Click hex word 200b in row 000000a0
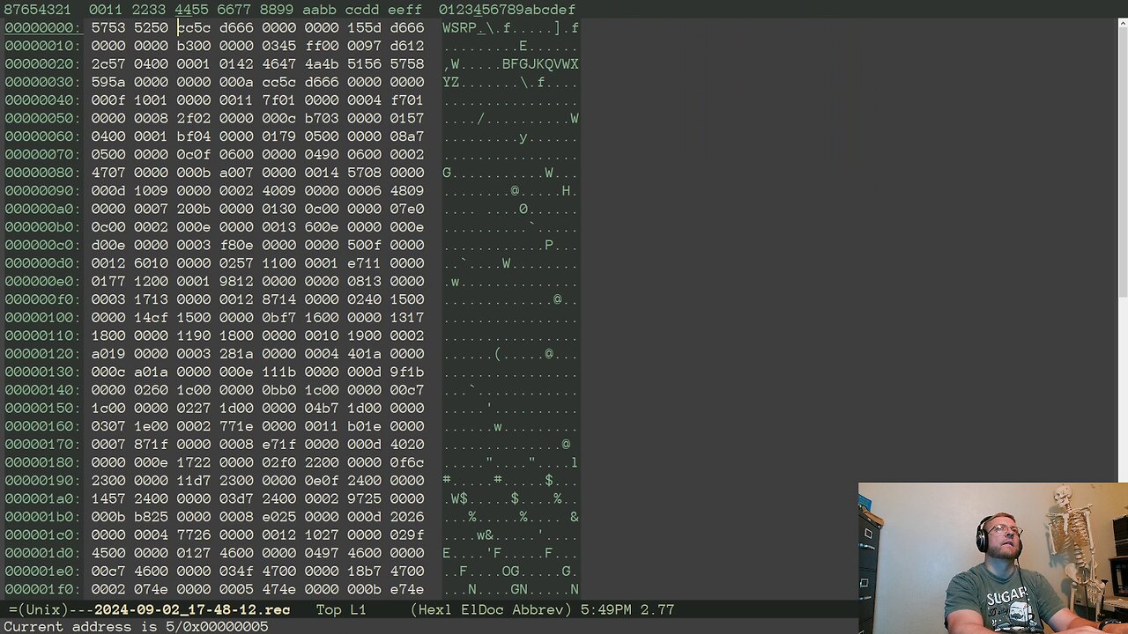 coord(194,209)
